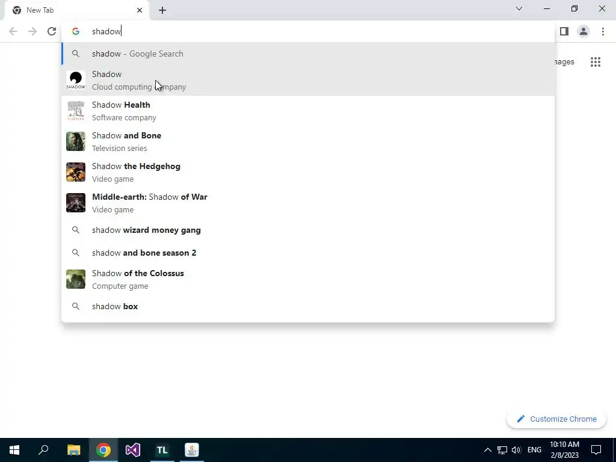Screen dimensions: 616x462
Task: Click the Shadow Health logo thumbnail
Action: [x=76, y=111]
